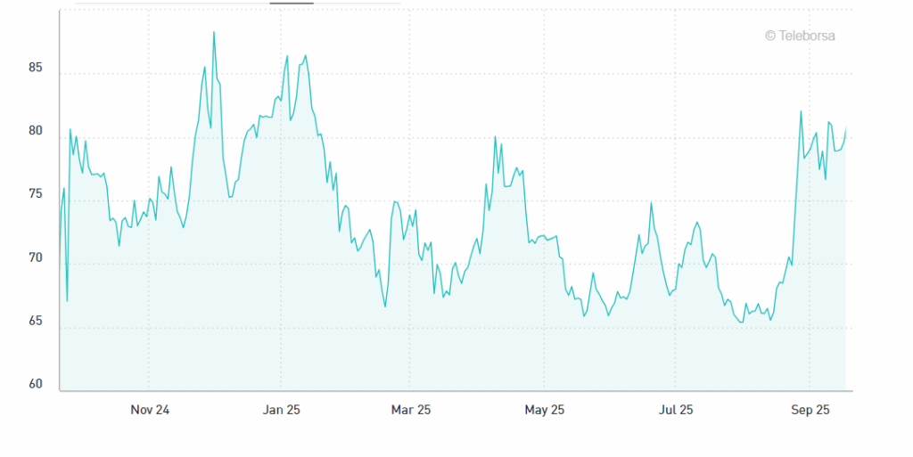The width and height of the screenshot is (913, 457).
Task: Click the Nov 24 x-axis label
Action: [x=150, y=410]
